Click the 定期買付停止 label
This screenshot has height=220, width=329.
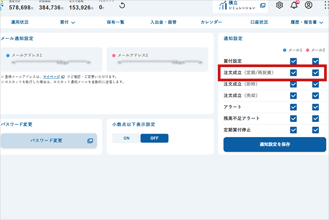pos(237,130)
